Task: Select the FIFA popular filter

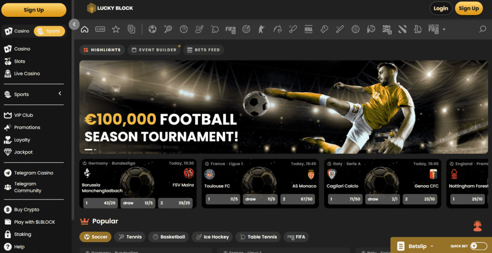Action: (x=296, y=237)
